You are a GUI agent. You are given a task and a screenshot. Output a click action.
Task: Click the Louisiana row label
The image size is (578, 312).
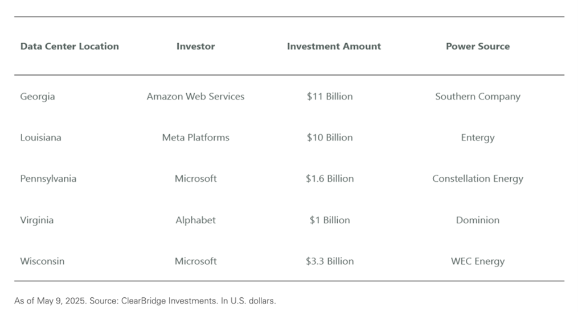point(40,138)
